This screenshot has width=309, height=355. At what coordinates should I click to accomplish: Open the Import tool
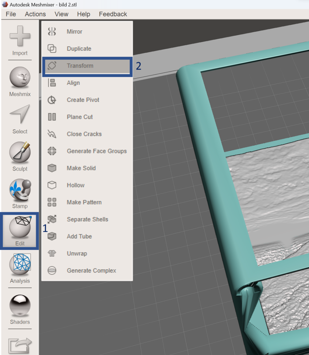[20, 41]
